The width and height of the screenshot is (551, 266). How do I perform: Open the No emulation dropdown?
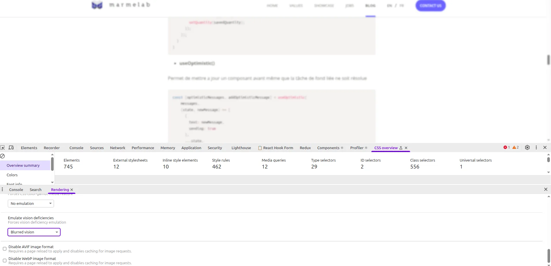point(31,203)
